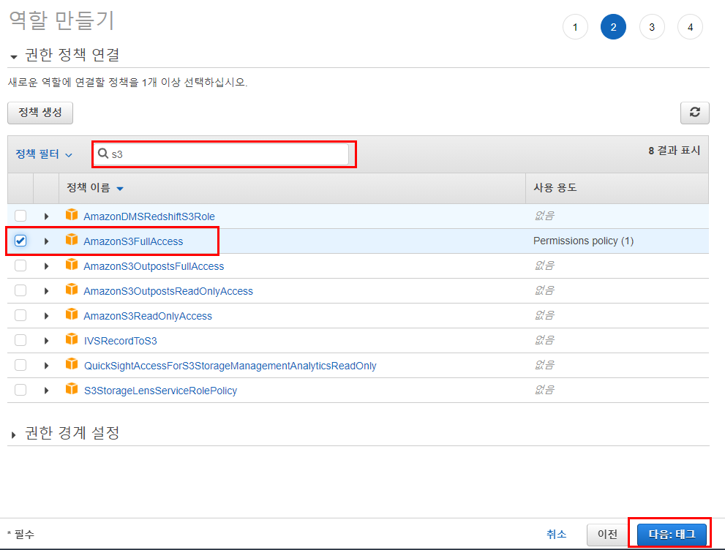Sort by 정책 이름 column header
Viewport: 725px width, 550px height.
[x=95, y=188]
